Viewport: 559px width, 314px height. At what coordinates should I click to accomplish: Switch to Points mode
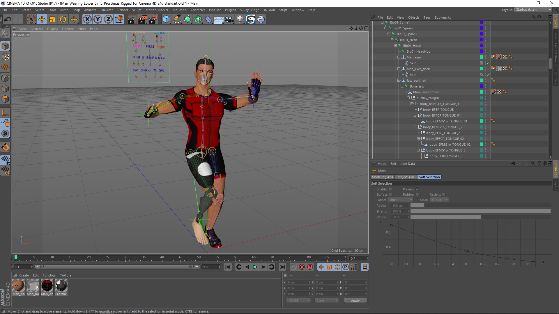(x=5, y=78)
